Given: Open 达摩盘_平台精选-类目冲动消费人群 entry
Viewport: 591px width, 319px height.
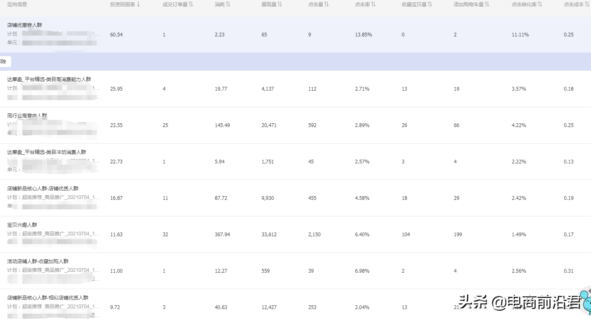Looking at the screenshot, I should coord(46,152).
